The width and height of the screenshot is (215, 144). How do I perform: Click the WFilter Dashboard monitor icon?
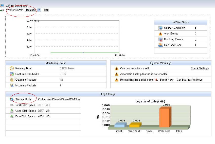2,5
